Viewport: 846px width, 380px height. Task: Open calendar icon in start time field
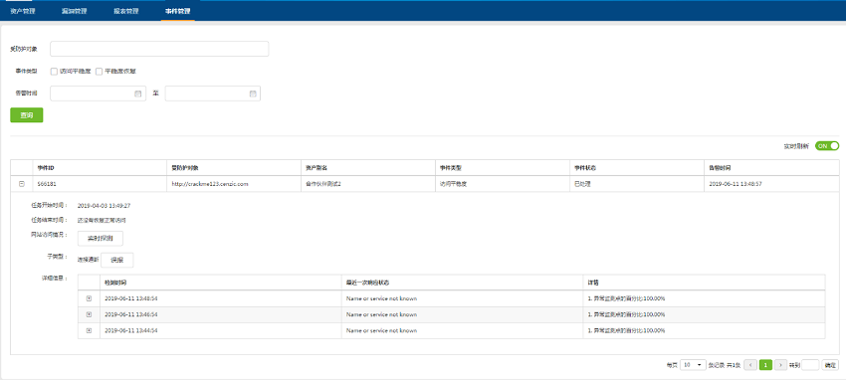click(x=137, y=94)
